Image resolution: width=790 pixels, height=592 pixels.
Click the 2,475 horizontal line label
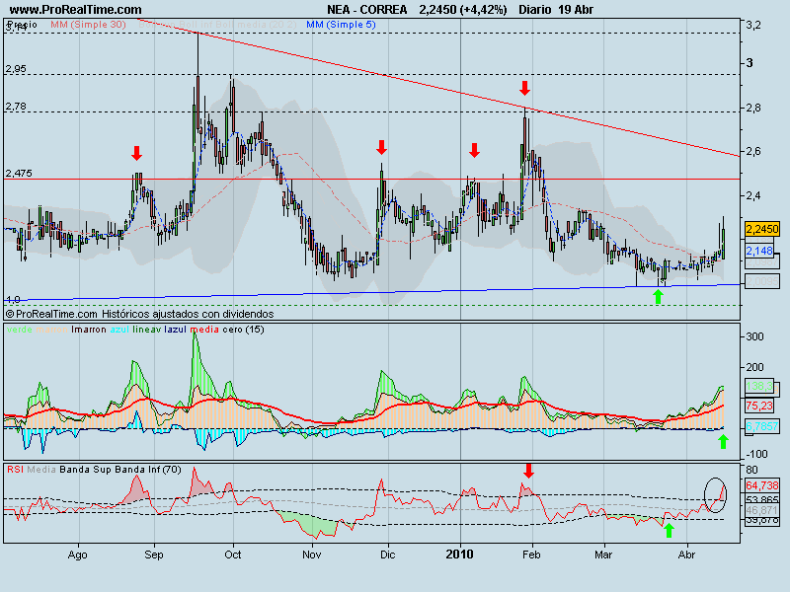[x=19, y=174]
